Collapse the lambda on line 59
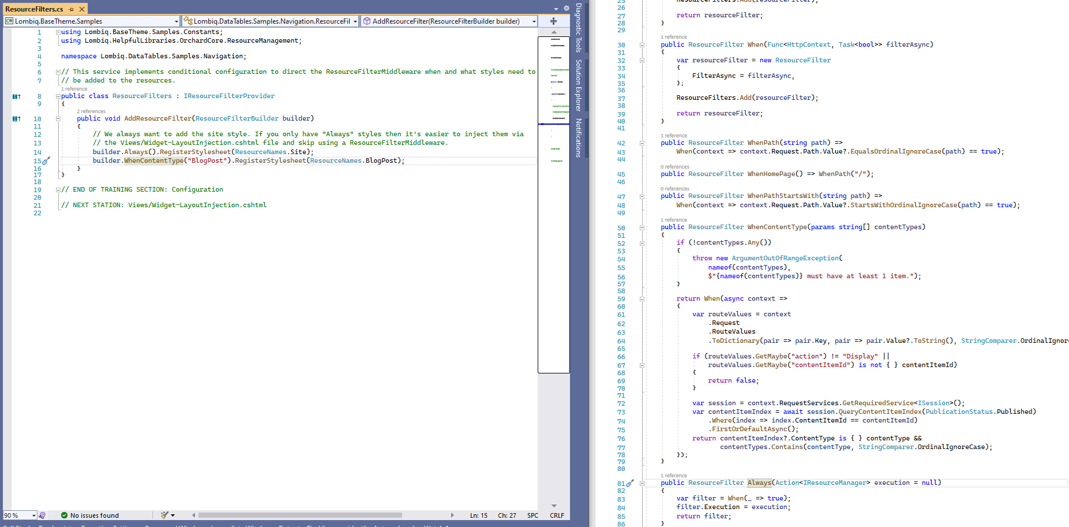 (642, 299)
